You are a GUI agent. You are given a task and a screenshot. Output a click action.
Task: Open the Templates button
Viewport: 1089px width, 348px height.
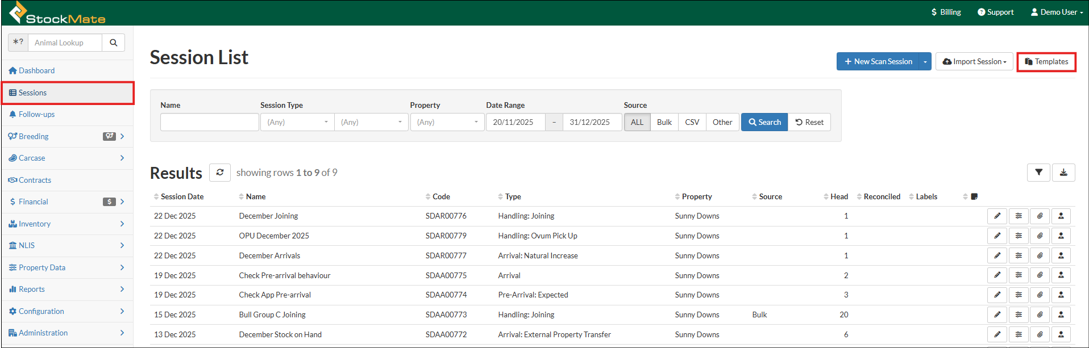point(1046,62)
